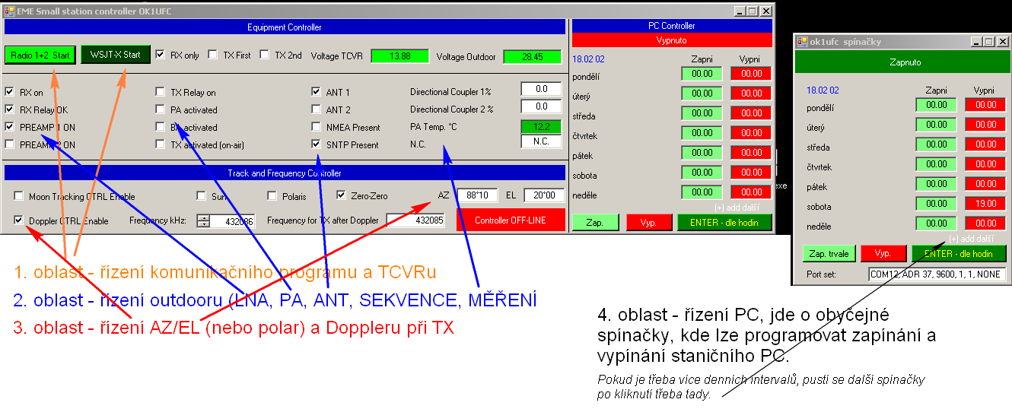Click the red Controller OFF-LINE indicator
1012x409 pixels.
tap(511, 220)
